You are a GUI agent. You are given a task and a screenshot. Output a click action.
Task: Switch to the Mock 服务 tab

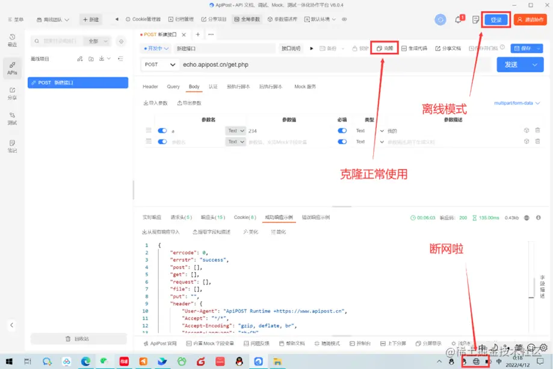[x=305, y=87]
